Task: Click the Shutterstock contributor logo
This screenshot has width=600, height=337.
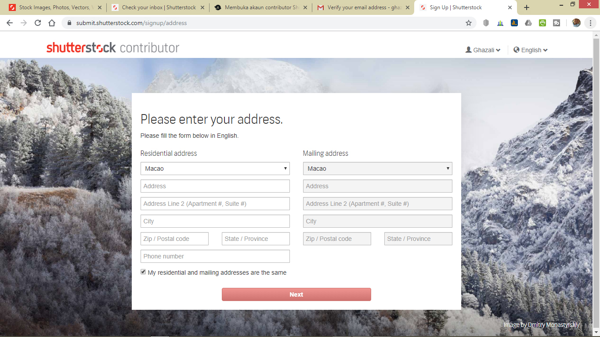Action: click(113, 47)
